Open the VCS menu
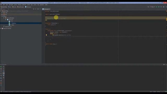 [38, 5]
